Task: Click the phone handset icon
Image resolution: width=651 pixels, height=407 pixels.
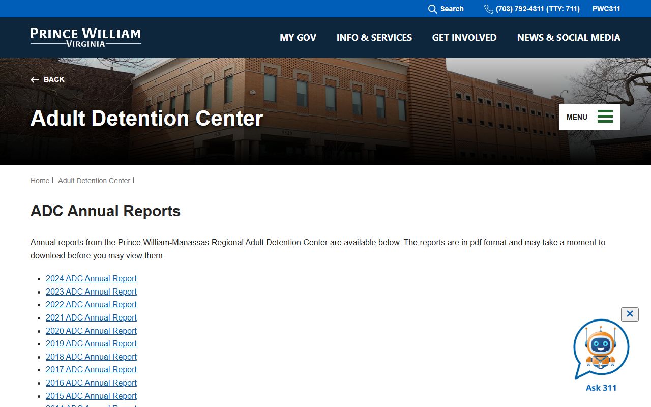Action: [x=489, y=9]
